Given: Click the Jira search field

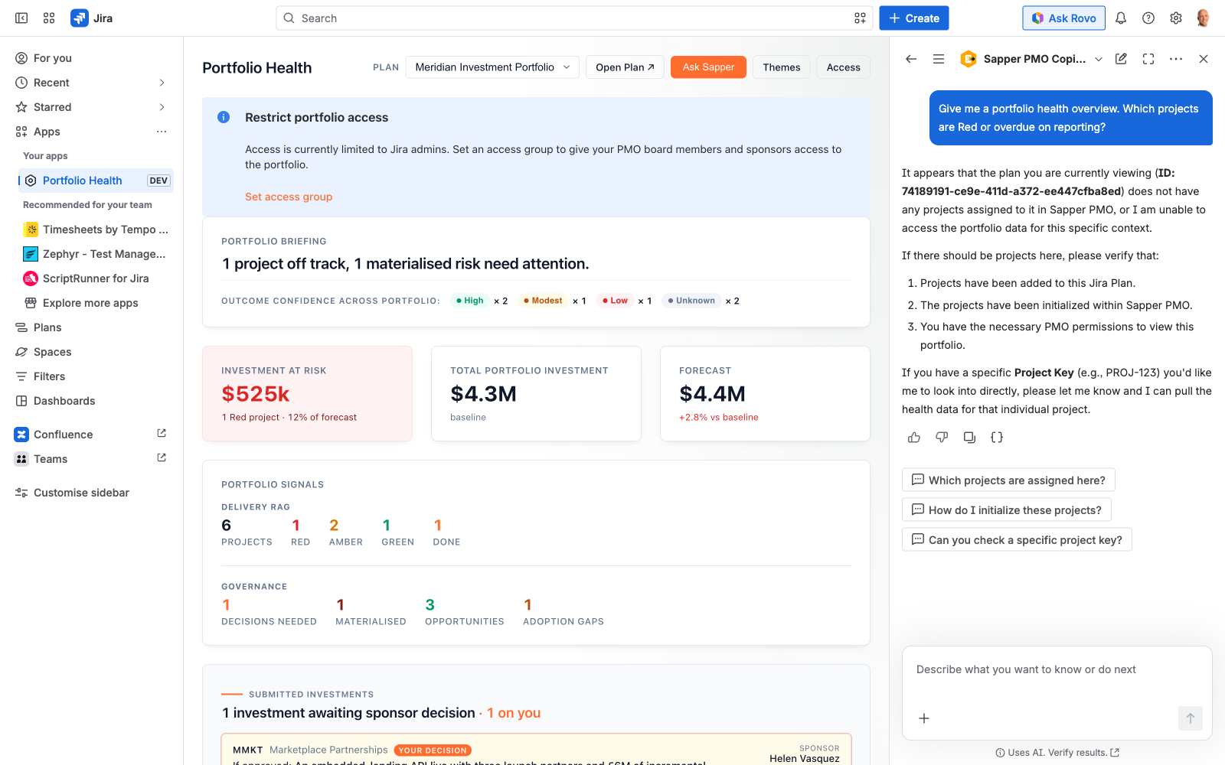Looking at the screenshot, I should click(574, 18).
